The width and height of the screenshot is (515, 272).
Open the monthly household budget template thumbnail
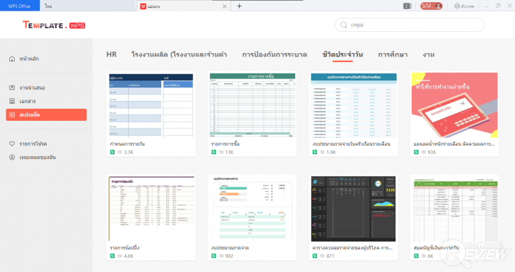354,105
